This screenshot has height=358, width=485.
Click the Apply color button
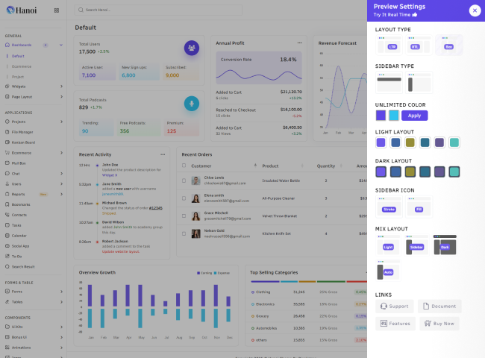(x=414, y=116)
